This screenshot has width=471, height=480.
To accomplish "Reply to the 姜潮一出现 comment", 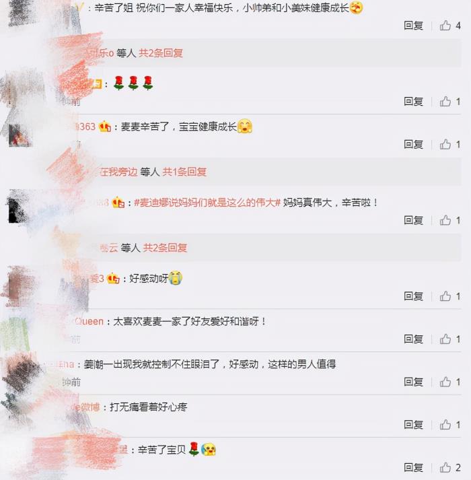I will click(x=413, y=382).
